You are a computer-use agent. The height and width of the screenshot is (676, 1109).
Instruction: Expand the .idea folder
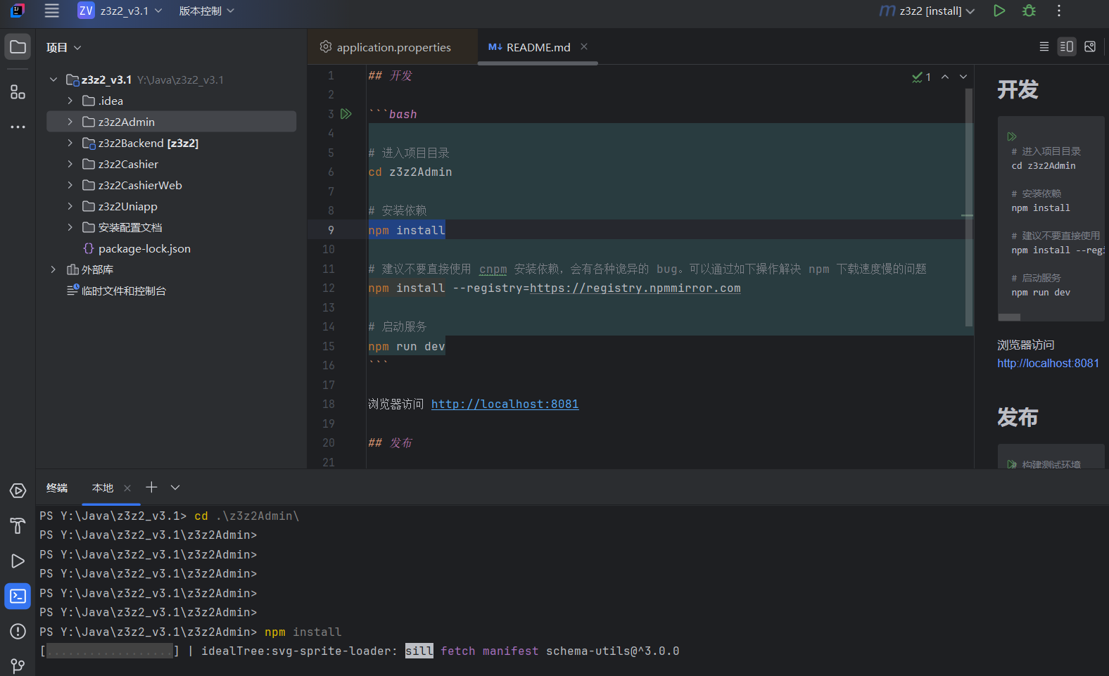point(70,101)
